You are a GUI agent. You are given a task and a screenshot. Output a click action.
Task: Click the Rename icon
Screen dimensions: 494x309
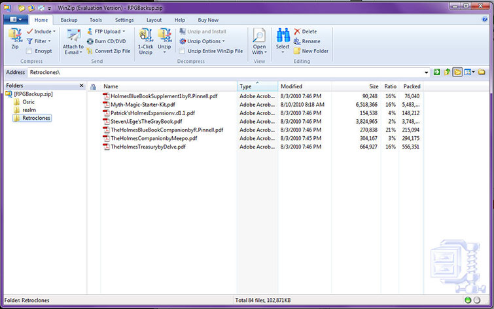297,41
